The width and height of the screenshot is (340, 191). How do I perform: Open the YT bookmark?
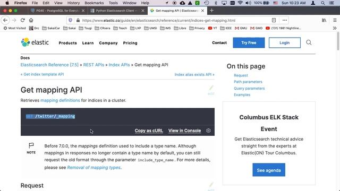212,28
